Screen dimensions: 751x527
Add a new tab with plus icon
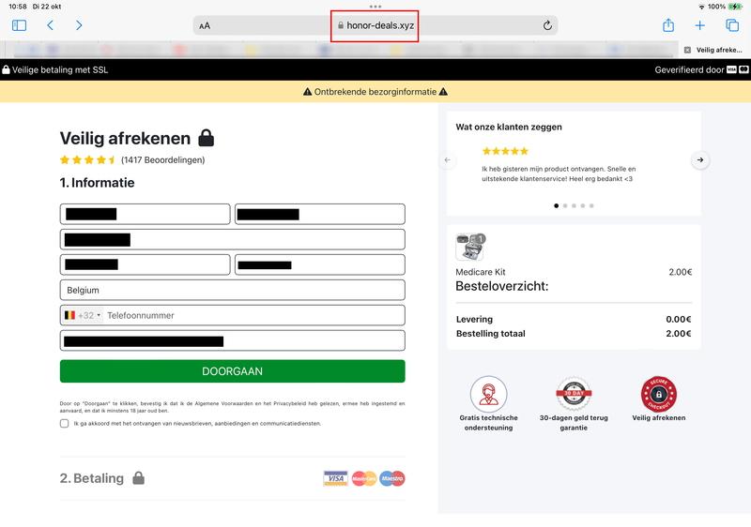click(x=699, y=25)
